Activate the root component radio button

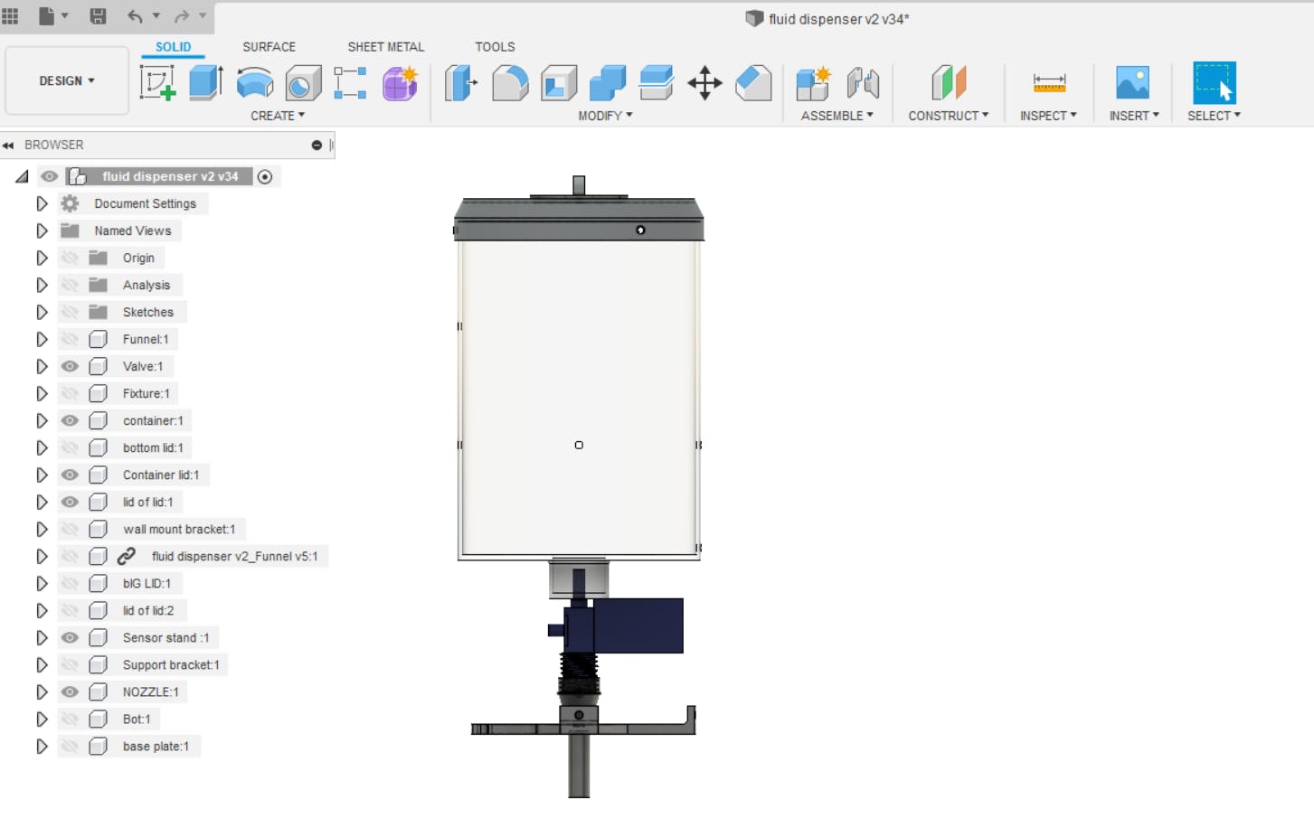(265, 176)
